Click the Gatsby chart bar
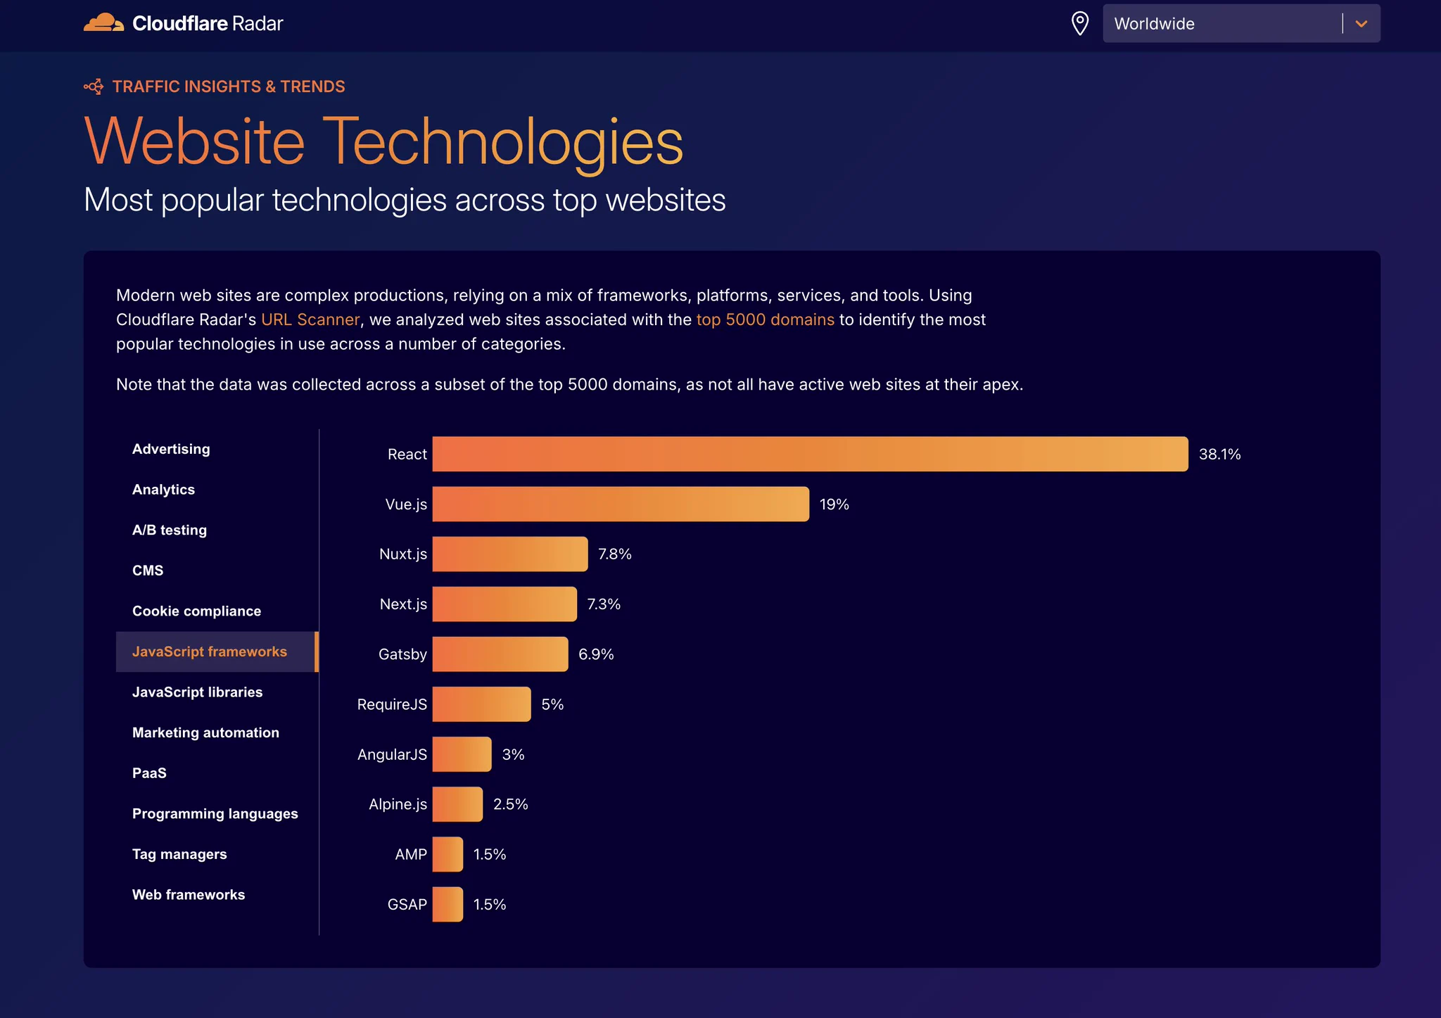The image size is (1441, 1018). pos(500,654)
